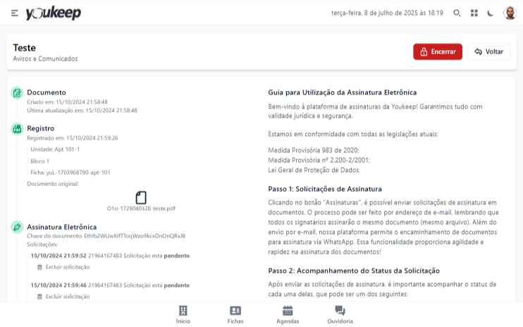
Task: Click the 'Teste' page title
Action: point(25,48)
